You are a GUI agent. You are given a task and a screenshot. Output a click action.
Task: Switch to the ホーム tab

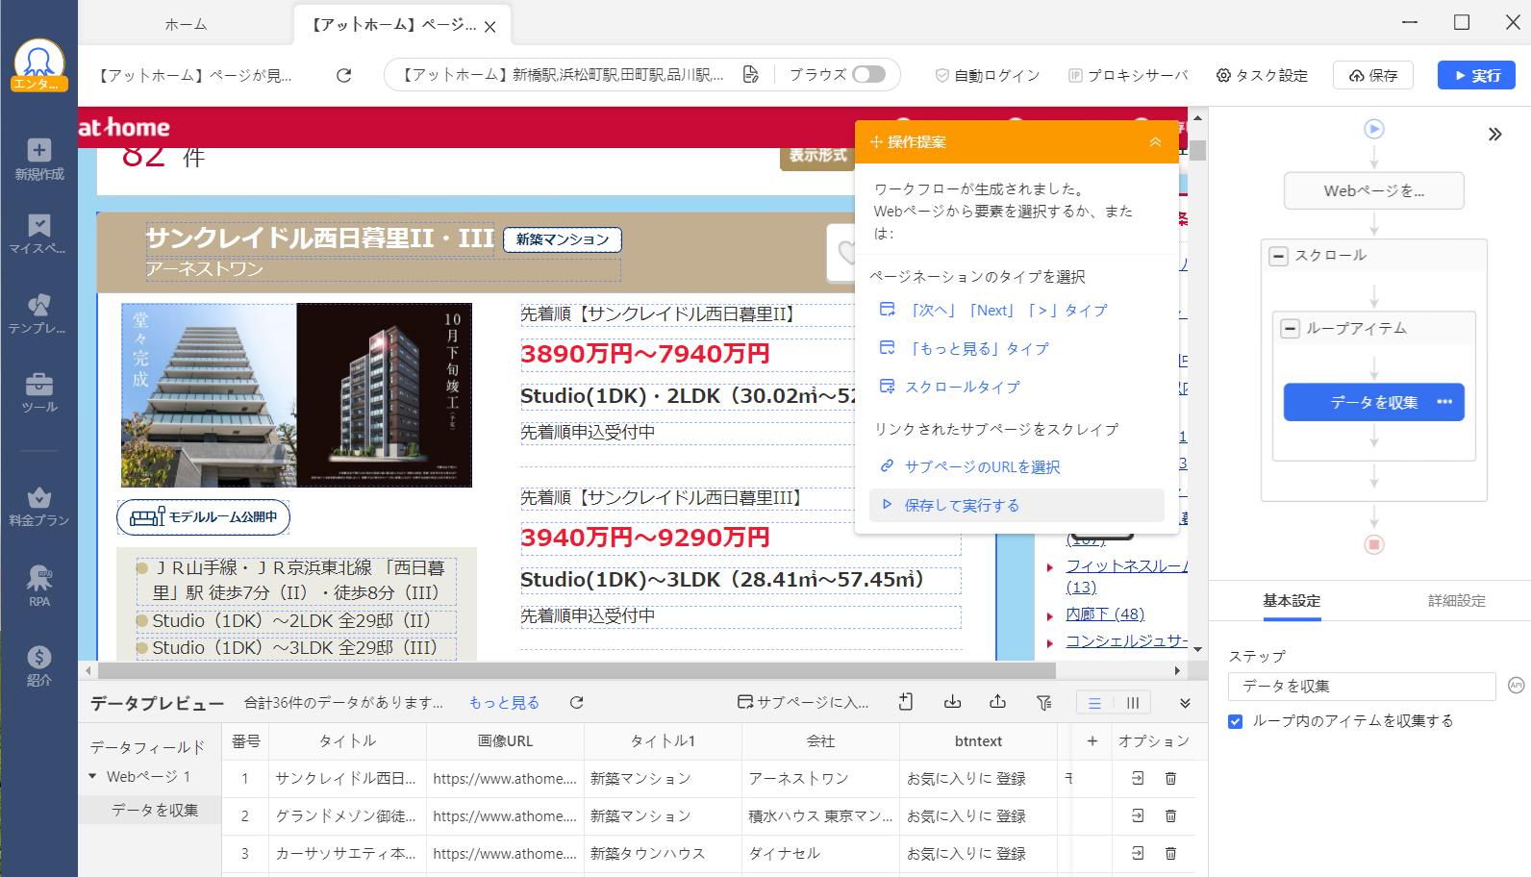tap(186, 25)
